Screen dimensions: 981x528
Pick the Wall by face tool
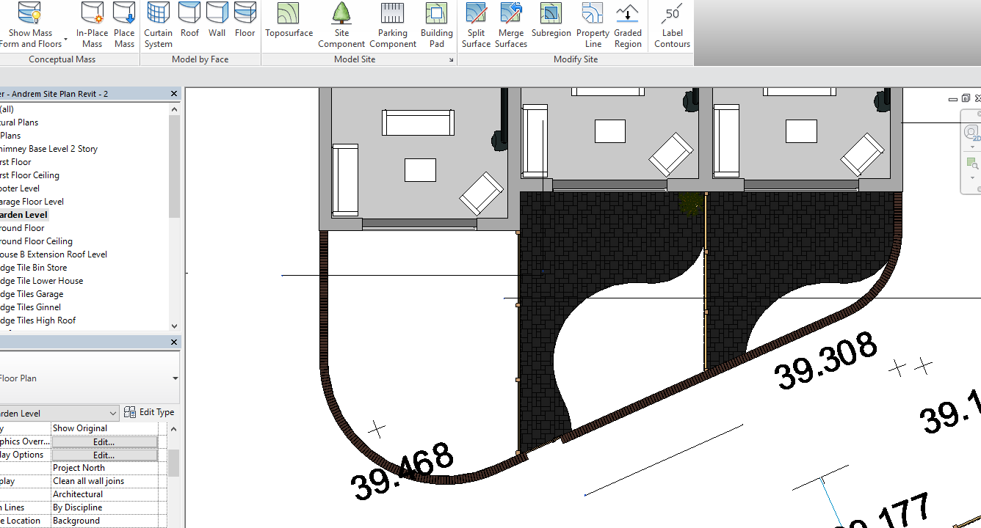point(217,21)
